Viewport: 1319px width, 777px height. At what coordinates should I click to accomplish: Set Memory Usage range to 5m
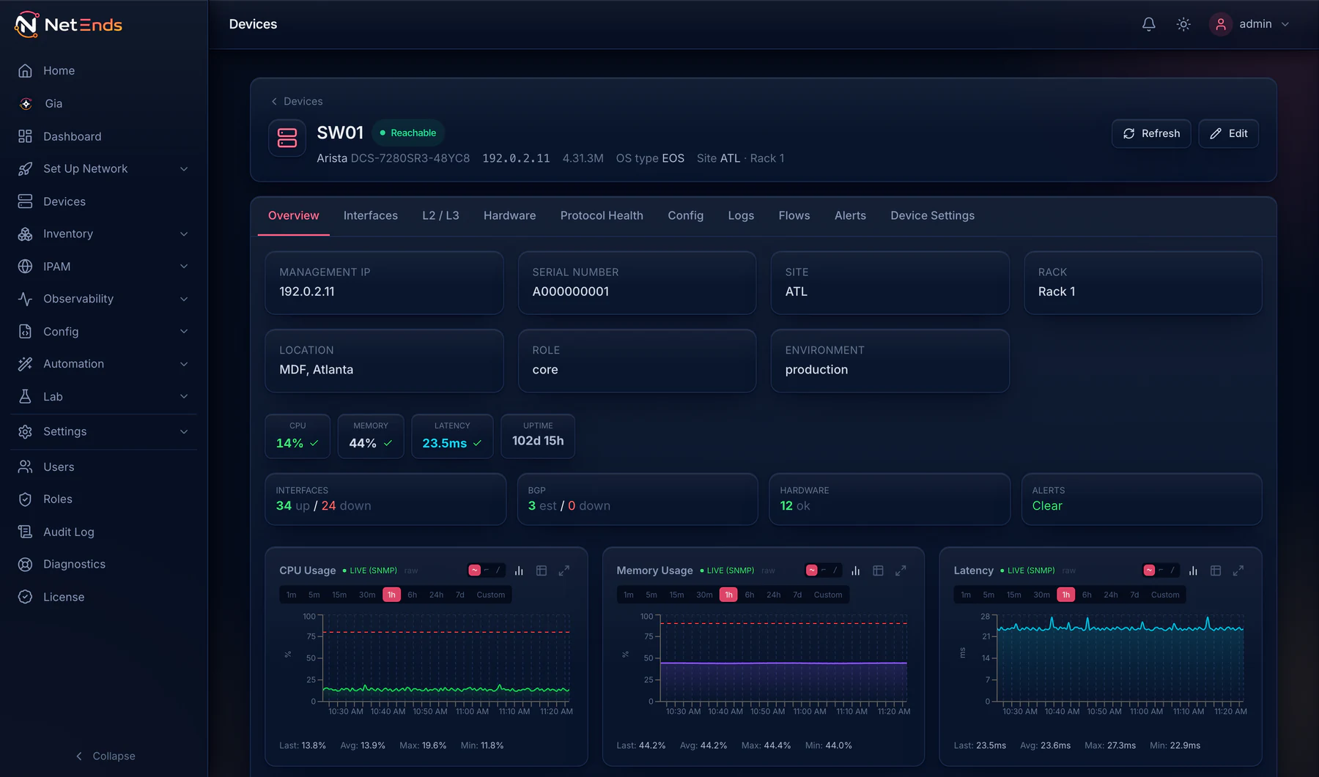[x=651, y=595]
